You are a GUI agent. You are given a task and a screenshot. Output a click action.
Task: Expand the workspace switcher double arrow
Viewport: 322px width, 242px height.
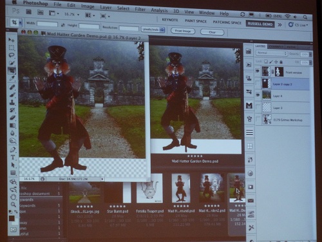click(279, 25)
